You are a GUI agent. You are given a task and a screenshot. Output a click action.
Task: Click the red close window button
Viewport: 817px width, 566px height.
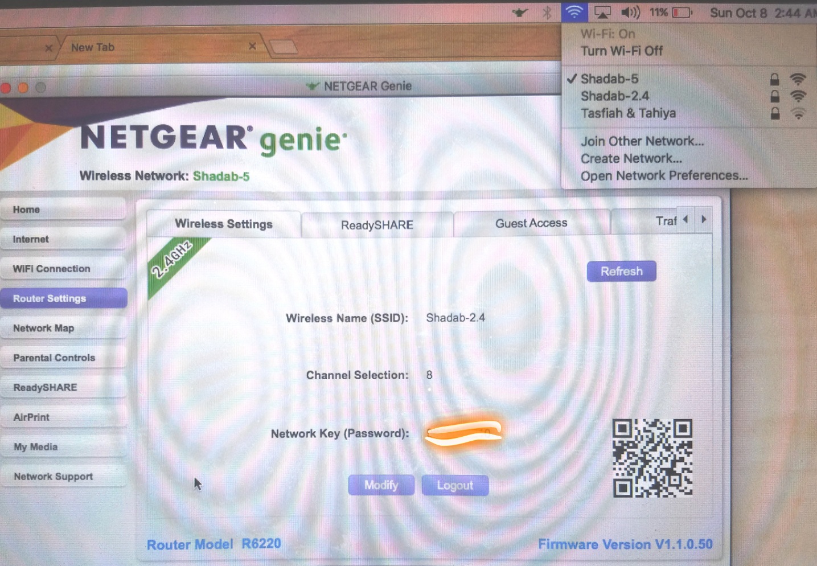tap(6, 88)
